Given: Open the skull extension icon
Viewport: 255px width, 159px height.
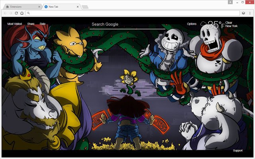Looking at the screenshot, I should click(x=243, y=13).
